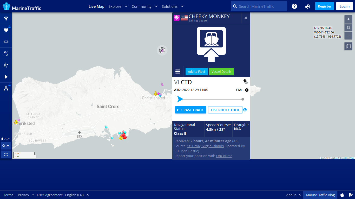This screenshot has width=355, height=199.
Task: Open St. Croix, Virgin Islands link
Action: pos(205,146)
